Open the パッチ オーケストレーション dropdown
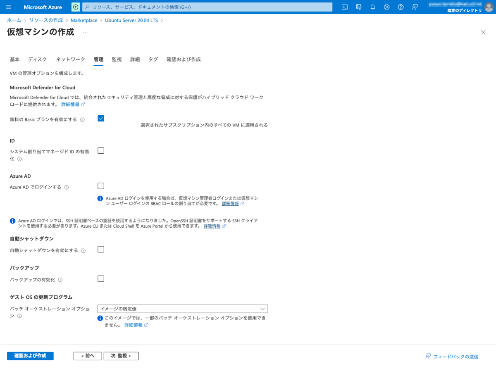The image size is (496, 369). tap(183, 309)
